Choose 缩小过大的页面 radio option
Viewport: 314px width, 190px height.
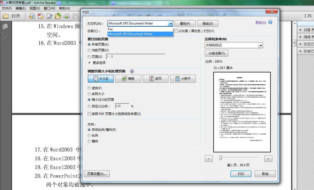coord(89,100)
